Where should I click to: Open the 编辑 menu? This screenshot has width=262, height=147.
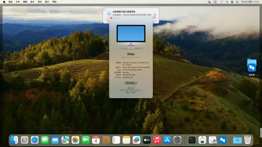[25, 2]
